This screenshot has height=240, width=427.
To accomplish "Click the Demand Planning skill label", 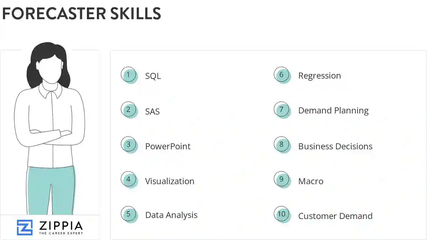I will coord(333,111).
